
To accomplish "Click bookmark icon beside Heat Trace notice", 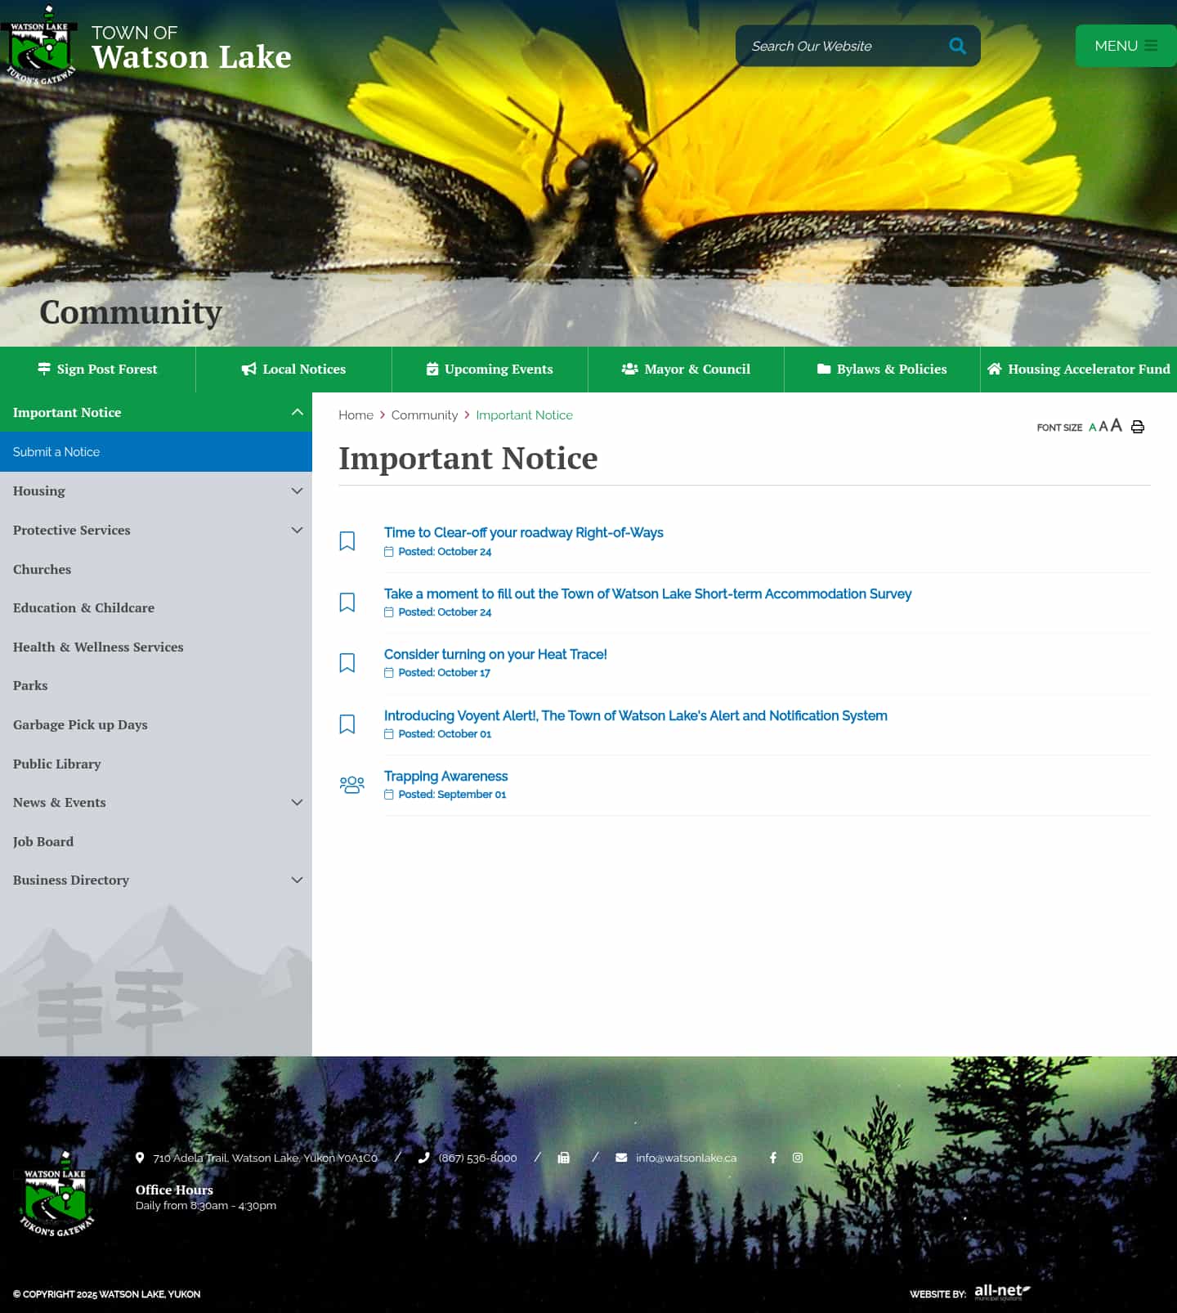I will point(347,663).
